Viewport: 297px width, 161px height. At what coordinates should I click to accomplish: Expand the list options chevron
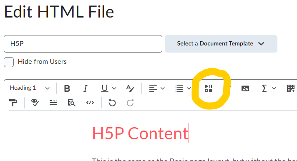pos(189,88)
